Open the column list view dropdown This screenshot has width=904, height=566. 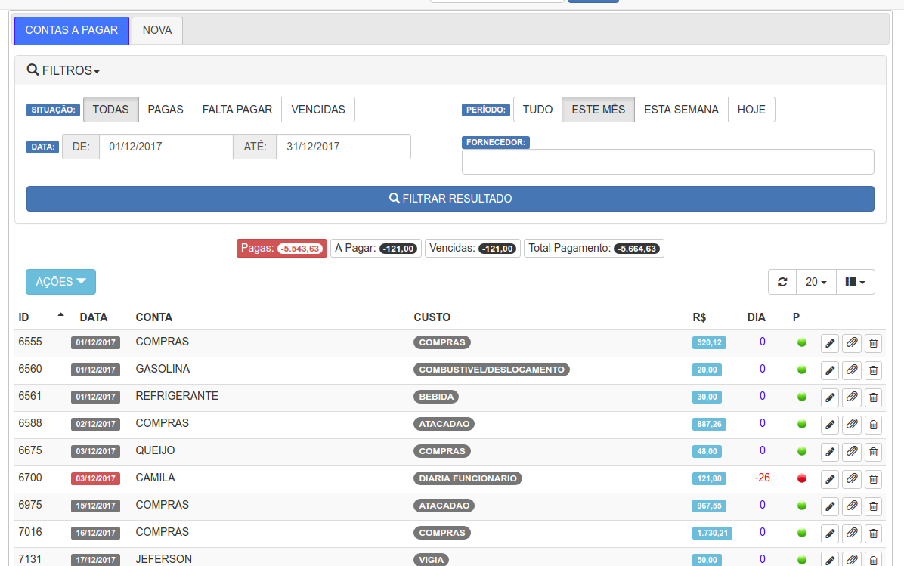(855, 282)
